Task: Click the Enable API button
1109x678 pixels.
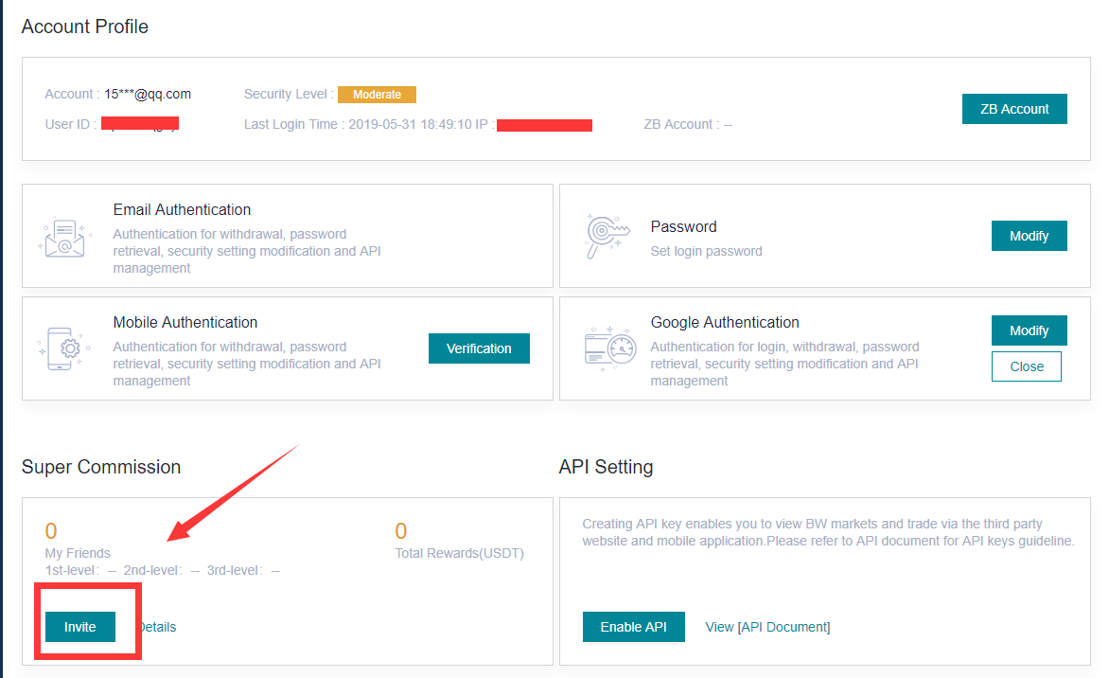Action: click(633, 627)
